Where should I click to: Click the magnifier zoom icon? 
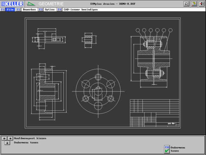(186, 4)
